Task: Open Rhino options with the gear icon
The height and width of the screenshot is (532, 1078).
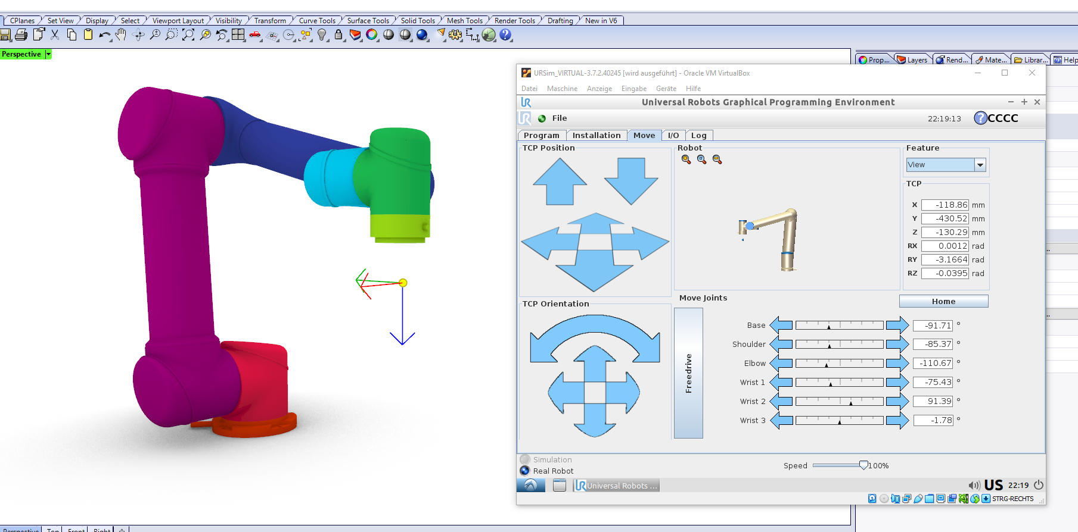Action: point(456,35)
